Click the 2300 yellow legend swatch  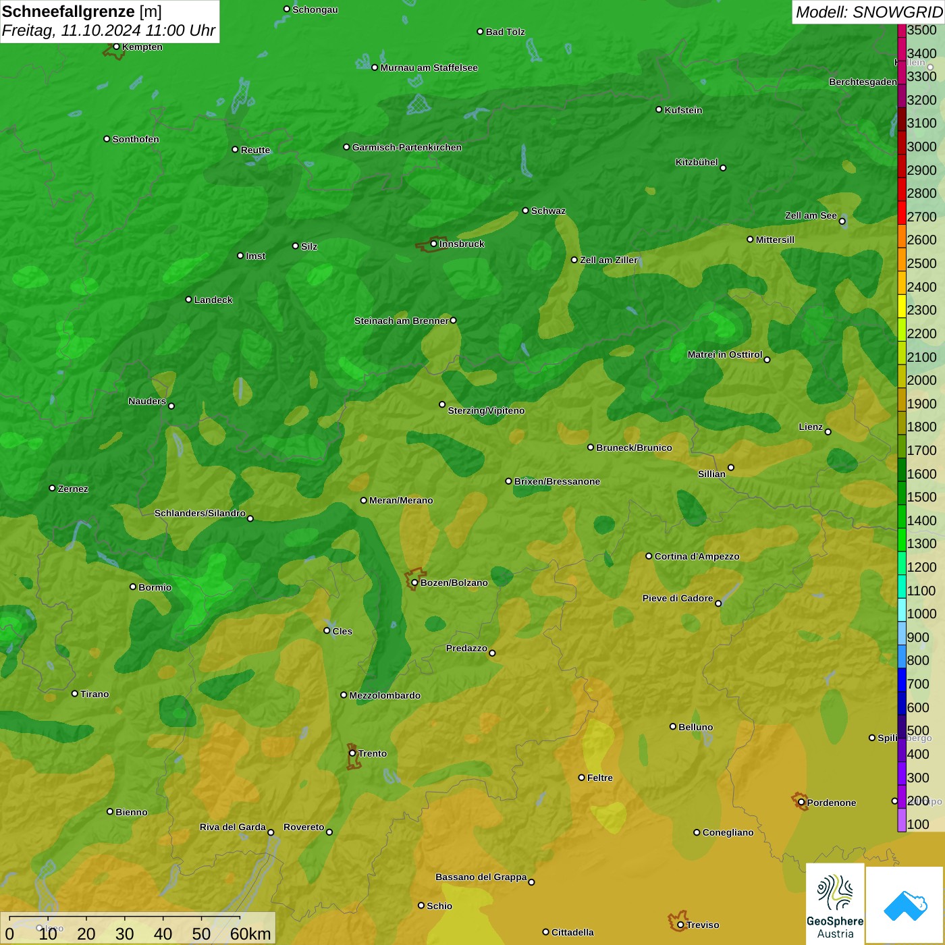902,306
